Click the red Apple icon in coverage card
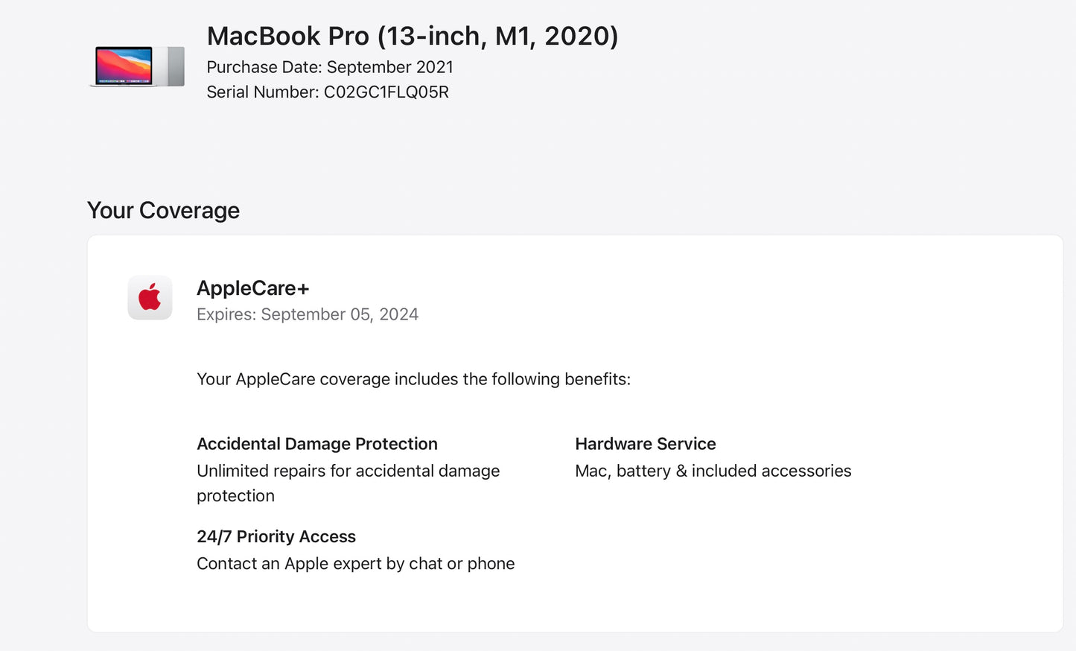The width and height of the screenshot is (1076, 651). tap(150, 297)
